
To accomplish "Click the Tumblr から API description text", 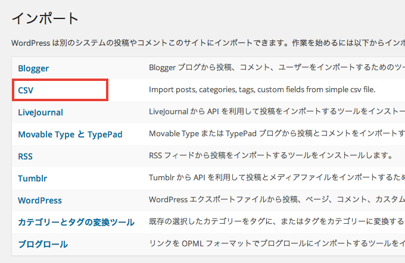I will pyautogui.click(x=277, y=177).
